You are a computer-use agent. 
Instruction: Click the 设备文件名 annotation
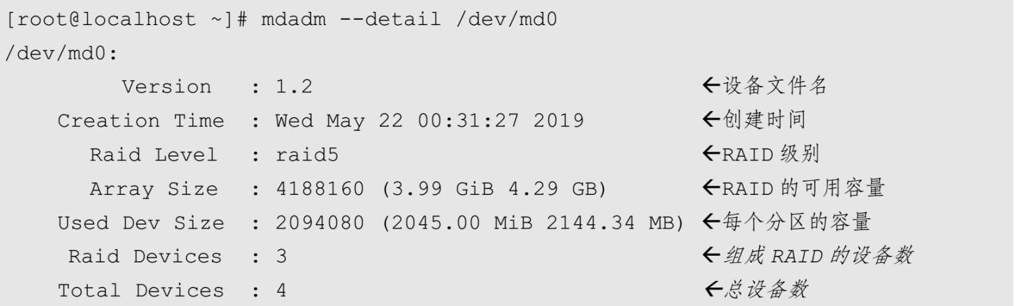(774, 87)
